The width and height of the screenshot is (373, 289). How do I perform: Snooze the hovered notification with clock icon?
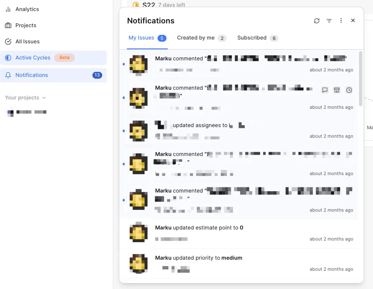(349, 90)
